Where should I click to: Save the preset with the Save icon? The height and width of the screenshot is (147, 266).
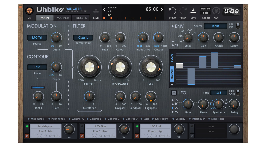click(193, 11)
